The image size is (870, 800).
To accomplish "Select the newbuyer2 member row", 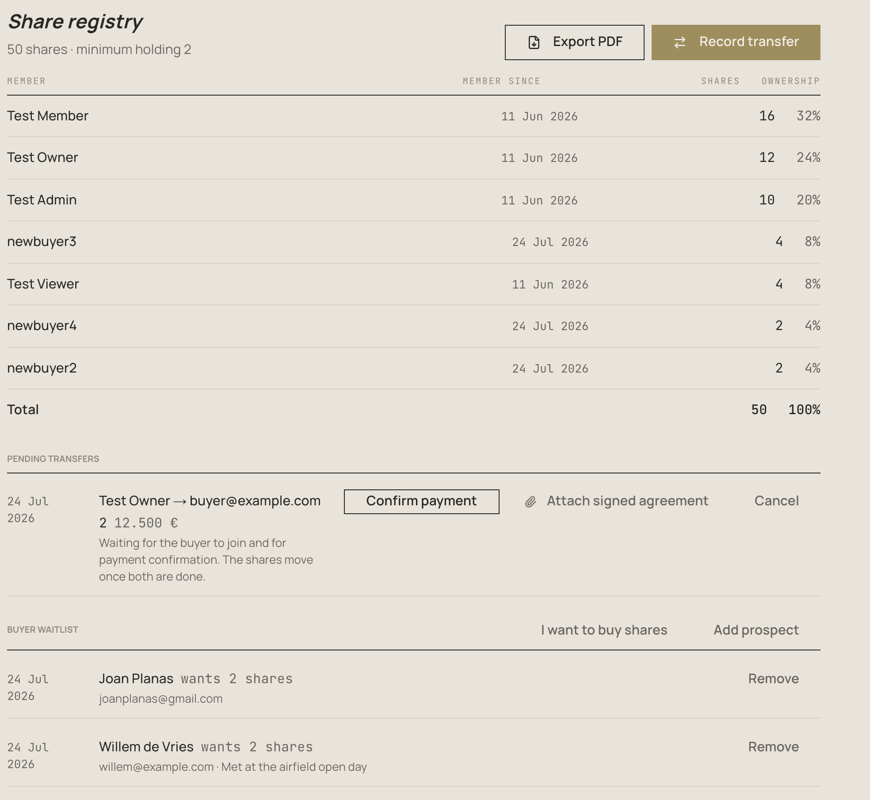I will 413,368.
